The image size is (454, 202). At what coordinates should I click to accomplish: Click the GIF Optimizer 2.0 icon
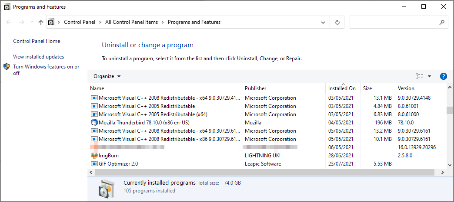point(94,164)
